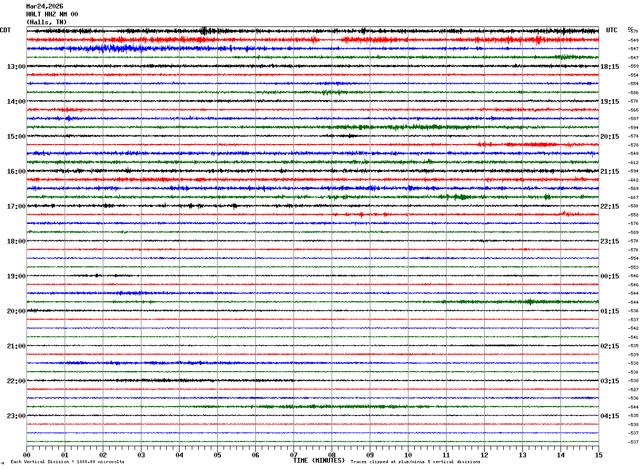Image resolution: width=641 pixels, height=469 pixels.
Task: Click the 01:15 UTC time label
Action: (x=610, y=311)
